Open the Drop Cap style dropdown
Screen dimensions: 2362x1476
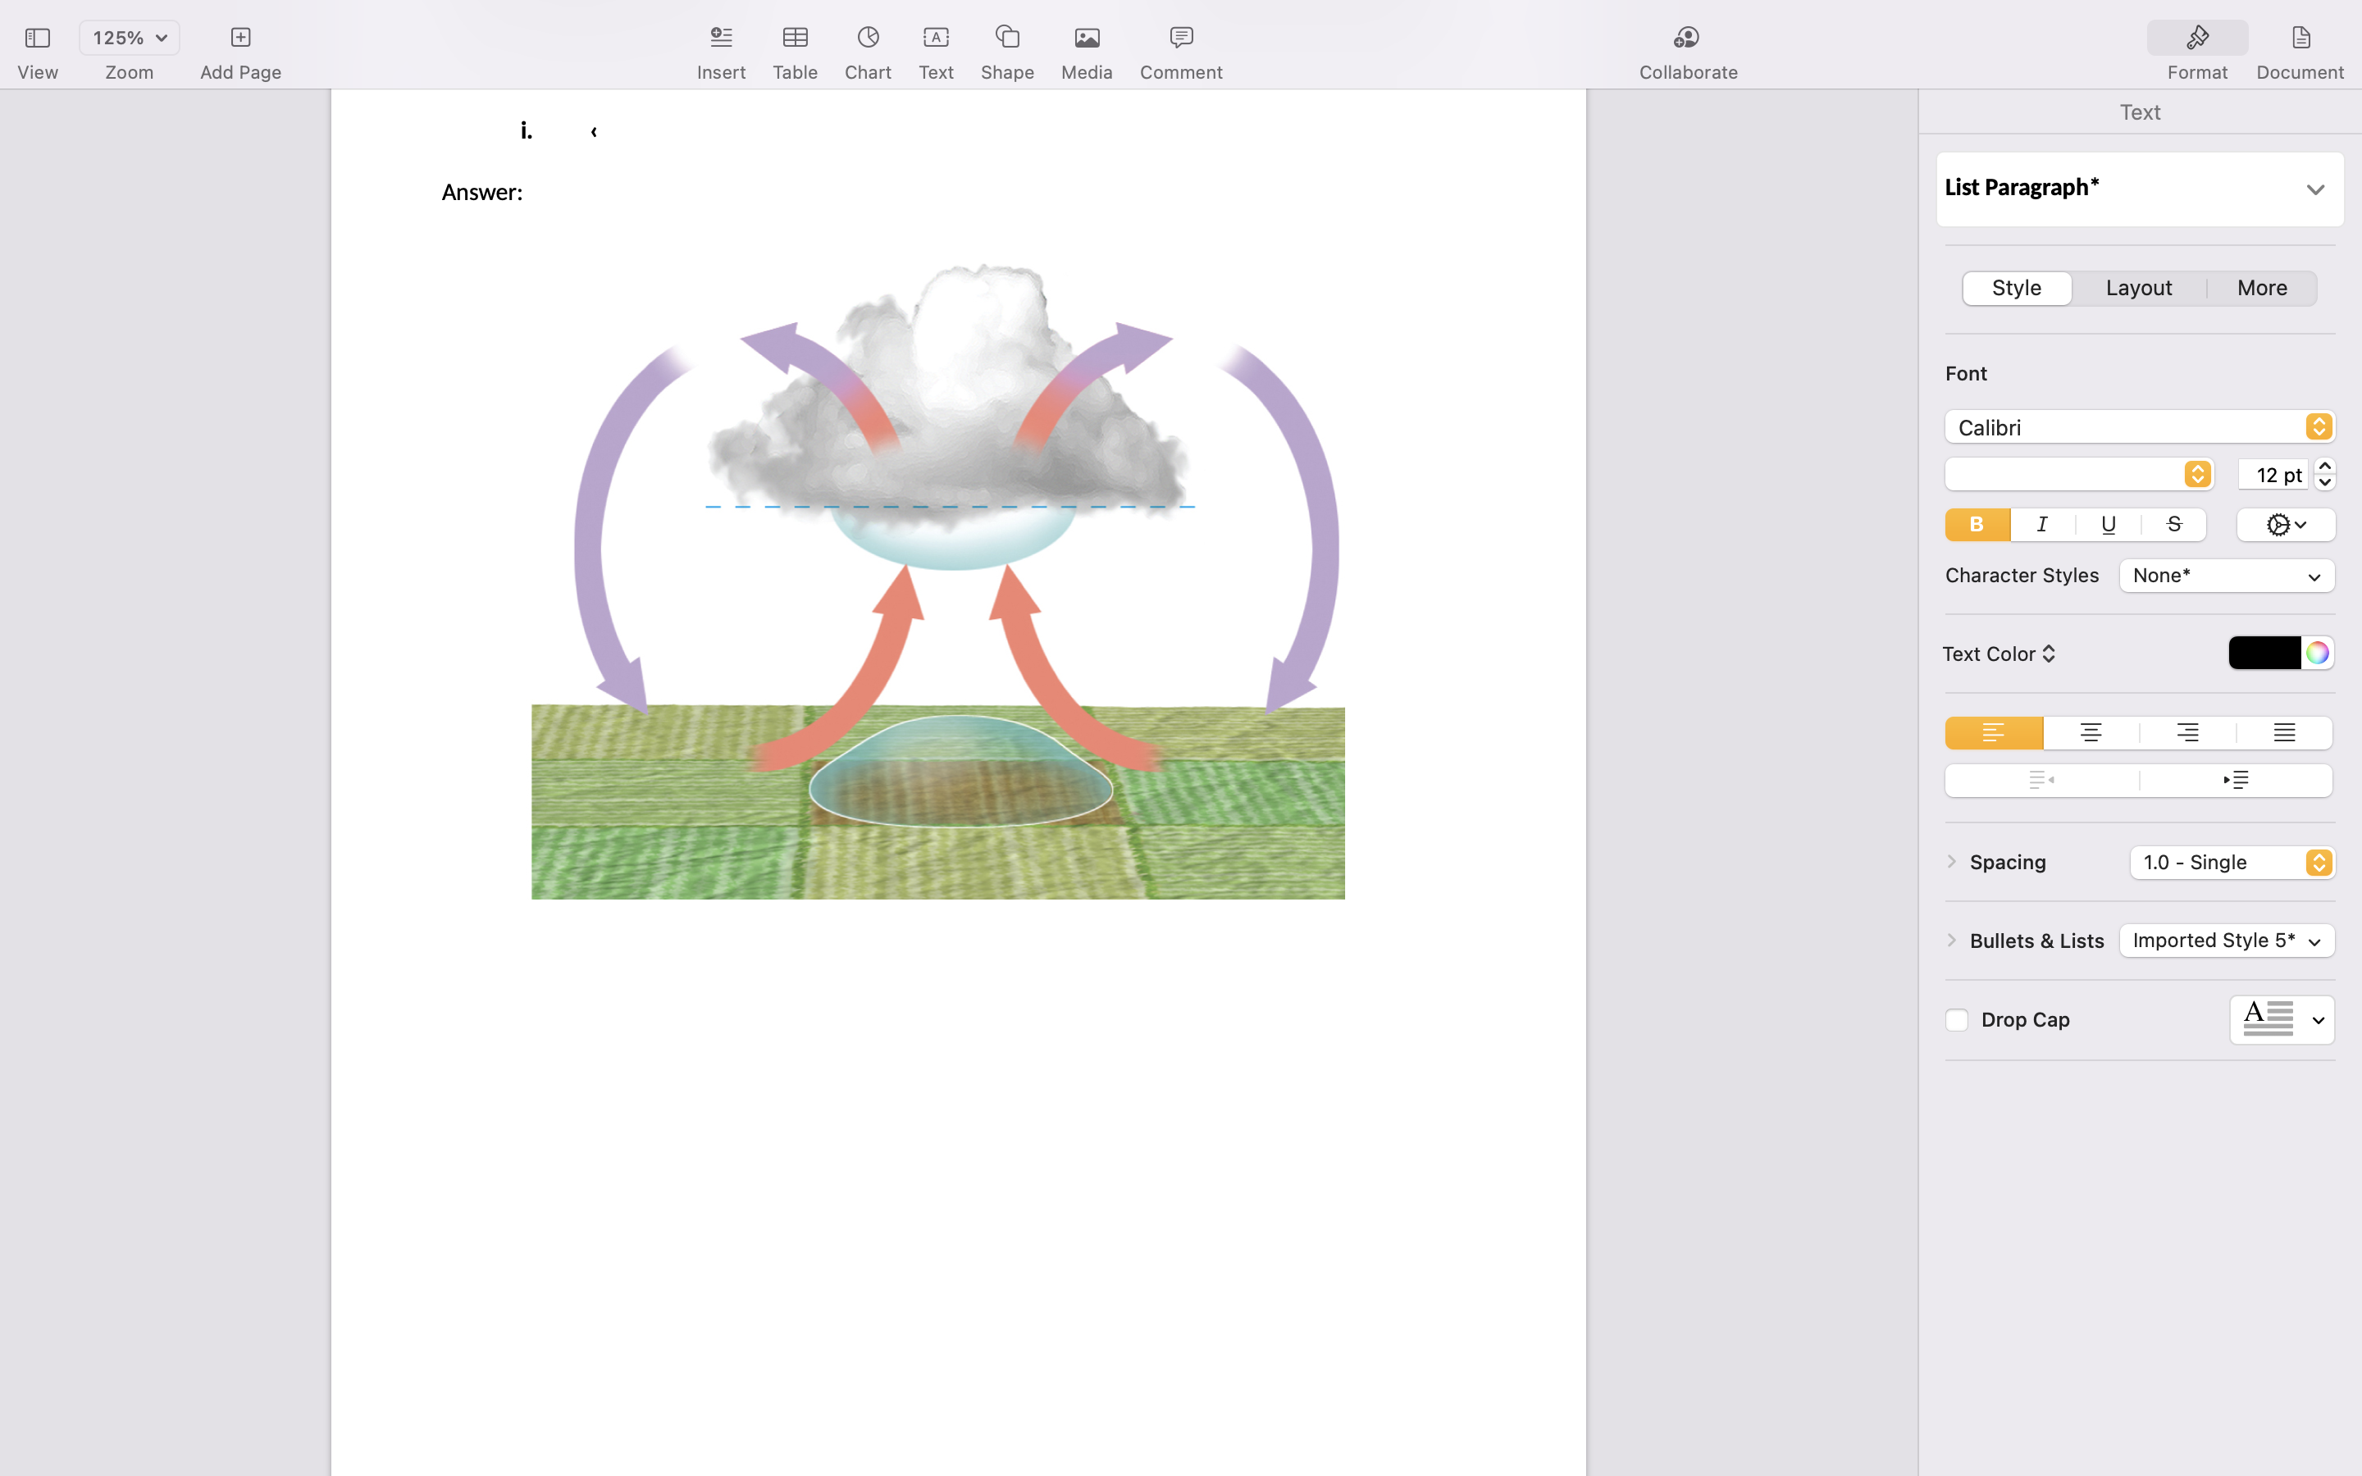(x=2282, y=1020)
